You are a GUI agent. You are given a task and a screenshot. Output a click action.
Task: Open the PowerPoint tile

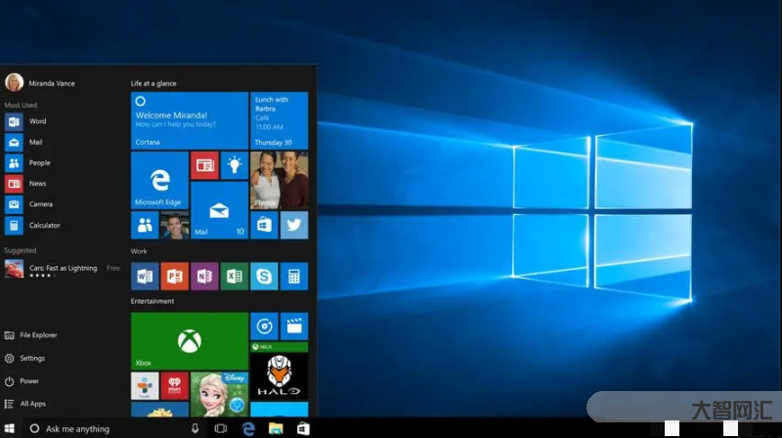tap(174, 276)
